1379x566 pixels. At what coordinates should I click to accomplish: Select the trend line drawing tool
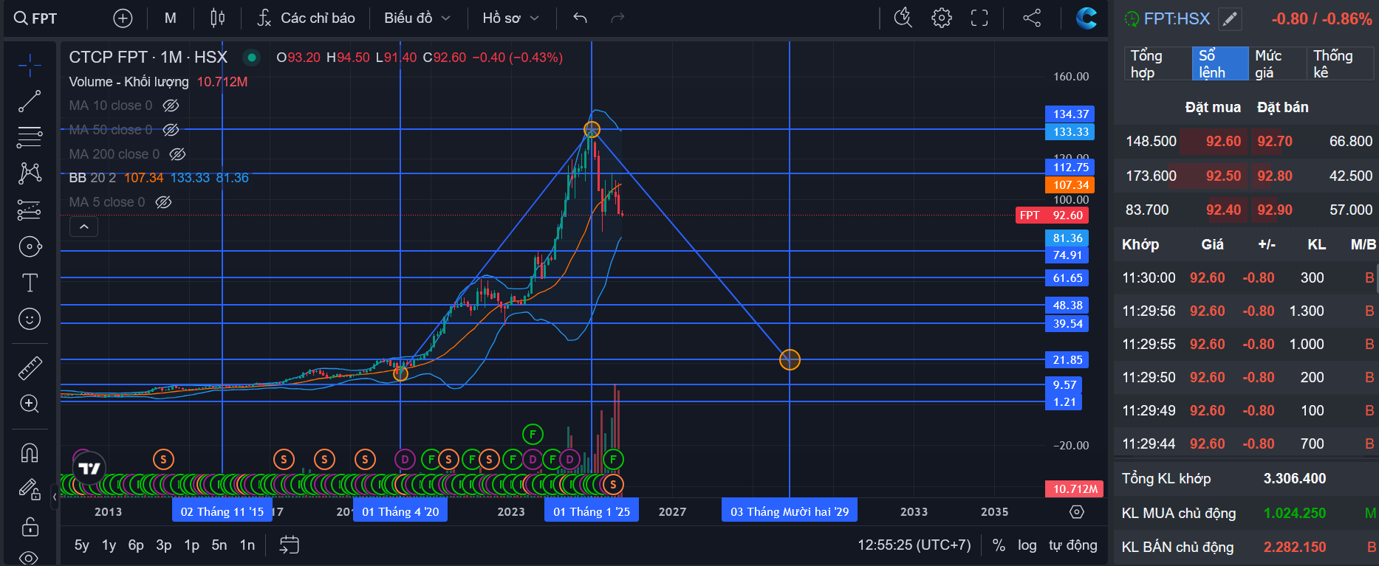point(30,101)
